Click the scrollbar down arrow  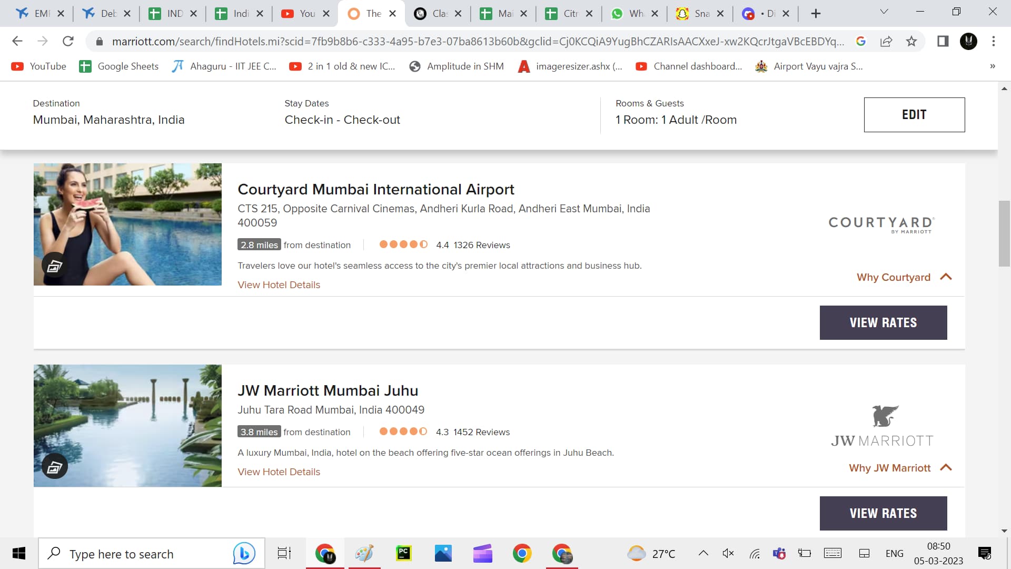(1004, 531)
